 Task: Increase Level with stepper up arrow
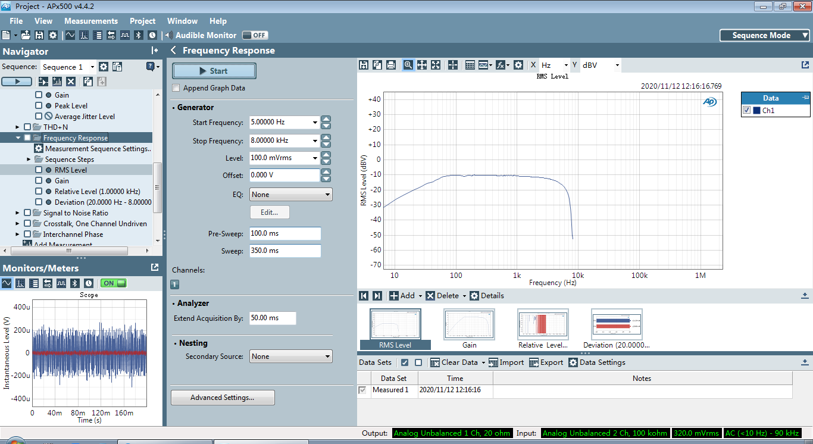(326, 155)
